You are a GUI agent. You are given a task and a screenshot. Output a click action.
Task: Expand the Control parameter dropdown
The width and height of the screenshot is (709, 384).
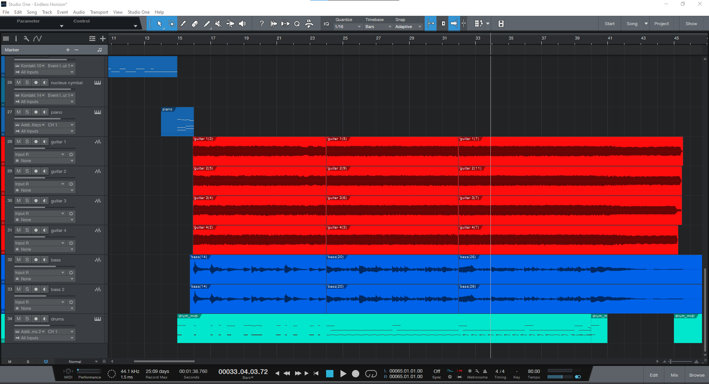click(136, 26)
